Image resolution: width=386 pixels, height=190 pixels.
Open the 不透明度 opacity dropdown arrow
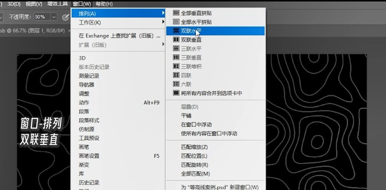coord(53,17)
